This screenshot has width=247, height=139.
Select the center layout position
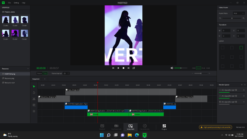pos(232,57)
